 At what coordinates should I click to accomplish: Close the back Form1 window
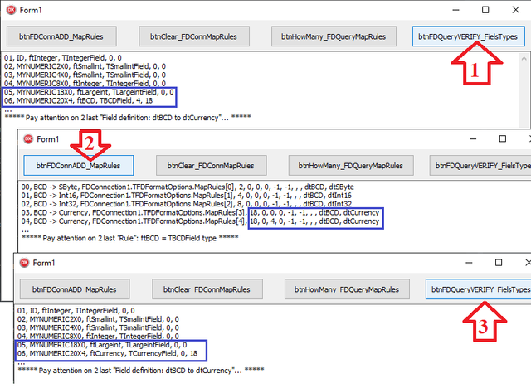coord(515,10)
